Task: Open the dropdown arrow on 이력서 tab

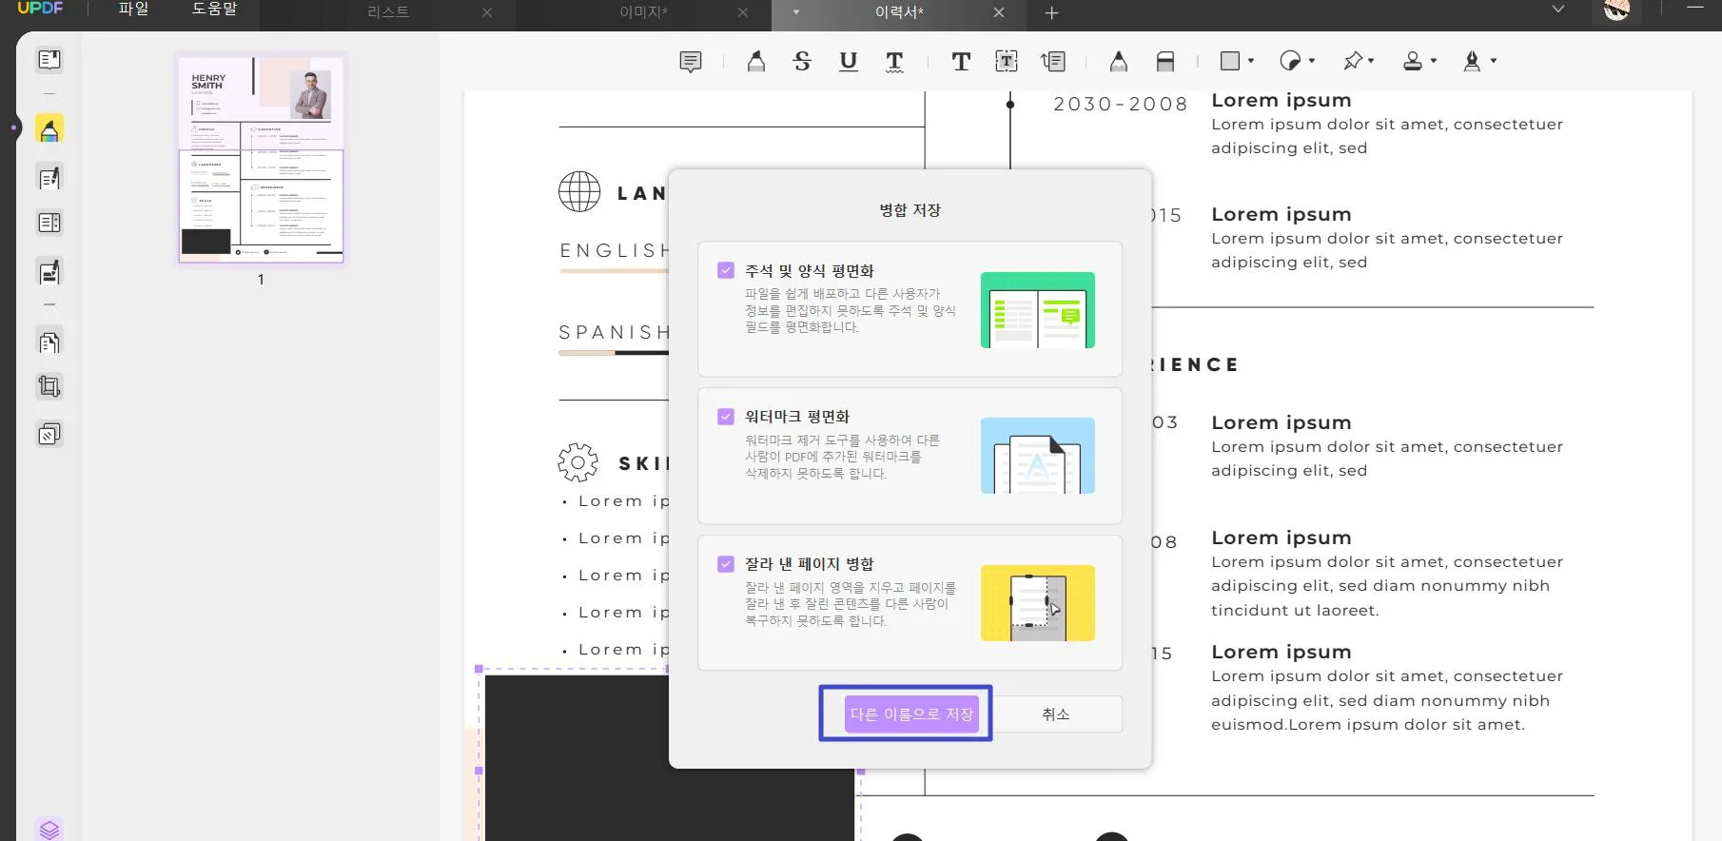Action: (795, 12)
